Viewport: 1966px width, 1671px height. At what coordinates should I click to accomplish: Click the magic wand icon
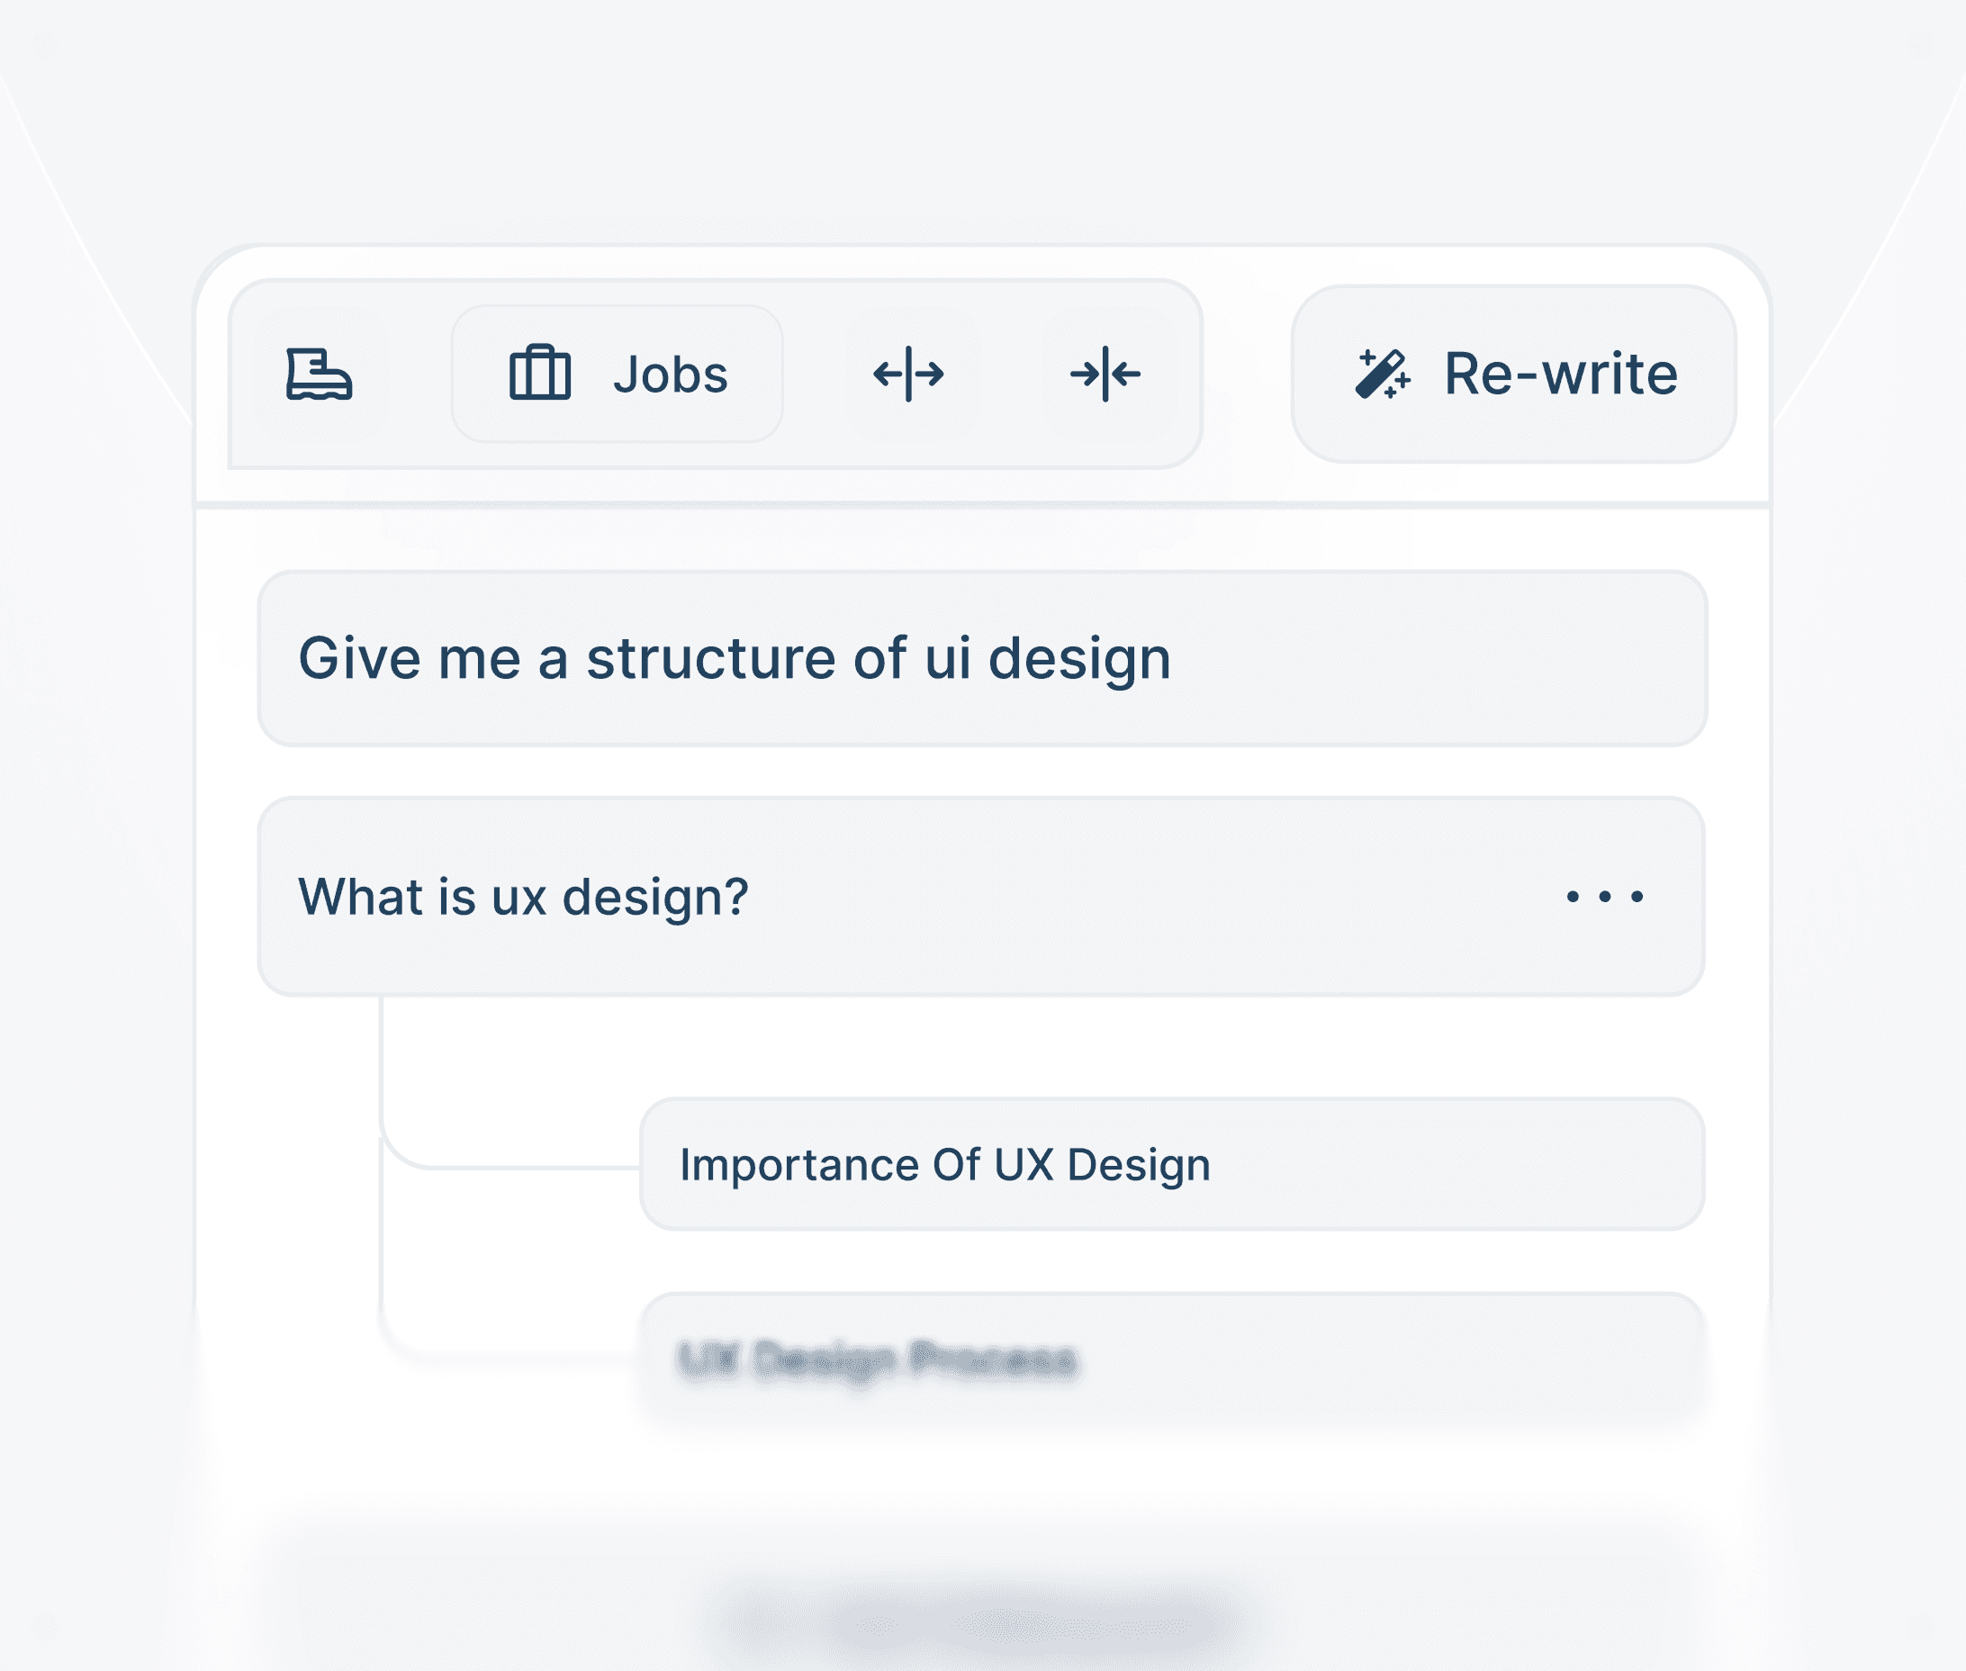pos(1382,375)
